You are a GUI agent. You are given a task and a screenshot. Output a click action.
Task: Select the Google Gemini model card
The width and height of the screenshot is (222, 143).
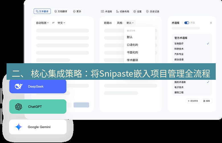(38, 127)
